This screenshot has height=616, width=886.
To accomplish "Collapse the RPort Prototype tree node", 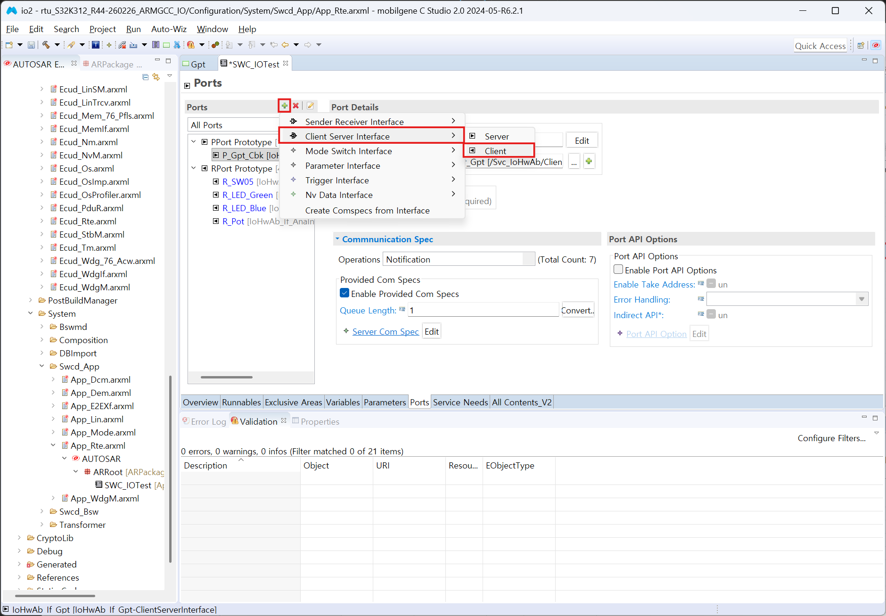I will tap(194, 168).
